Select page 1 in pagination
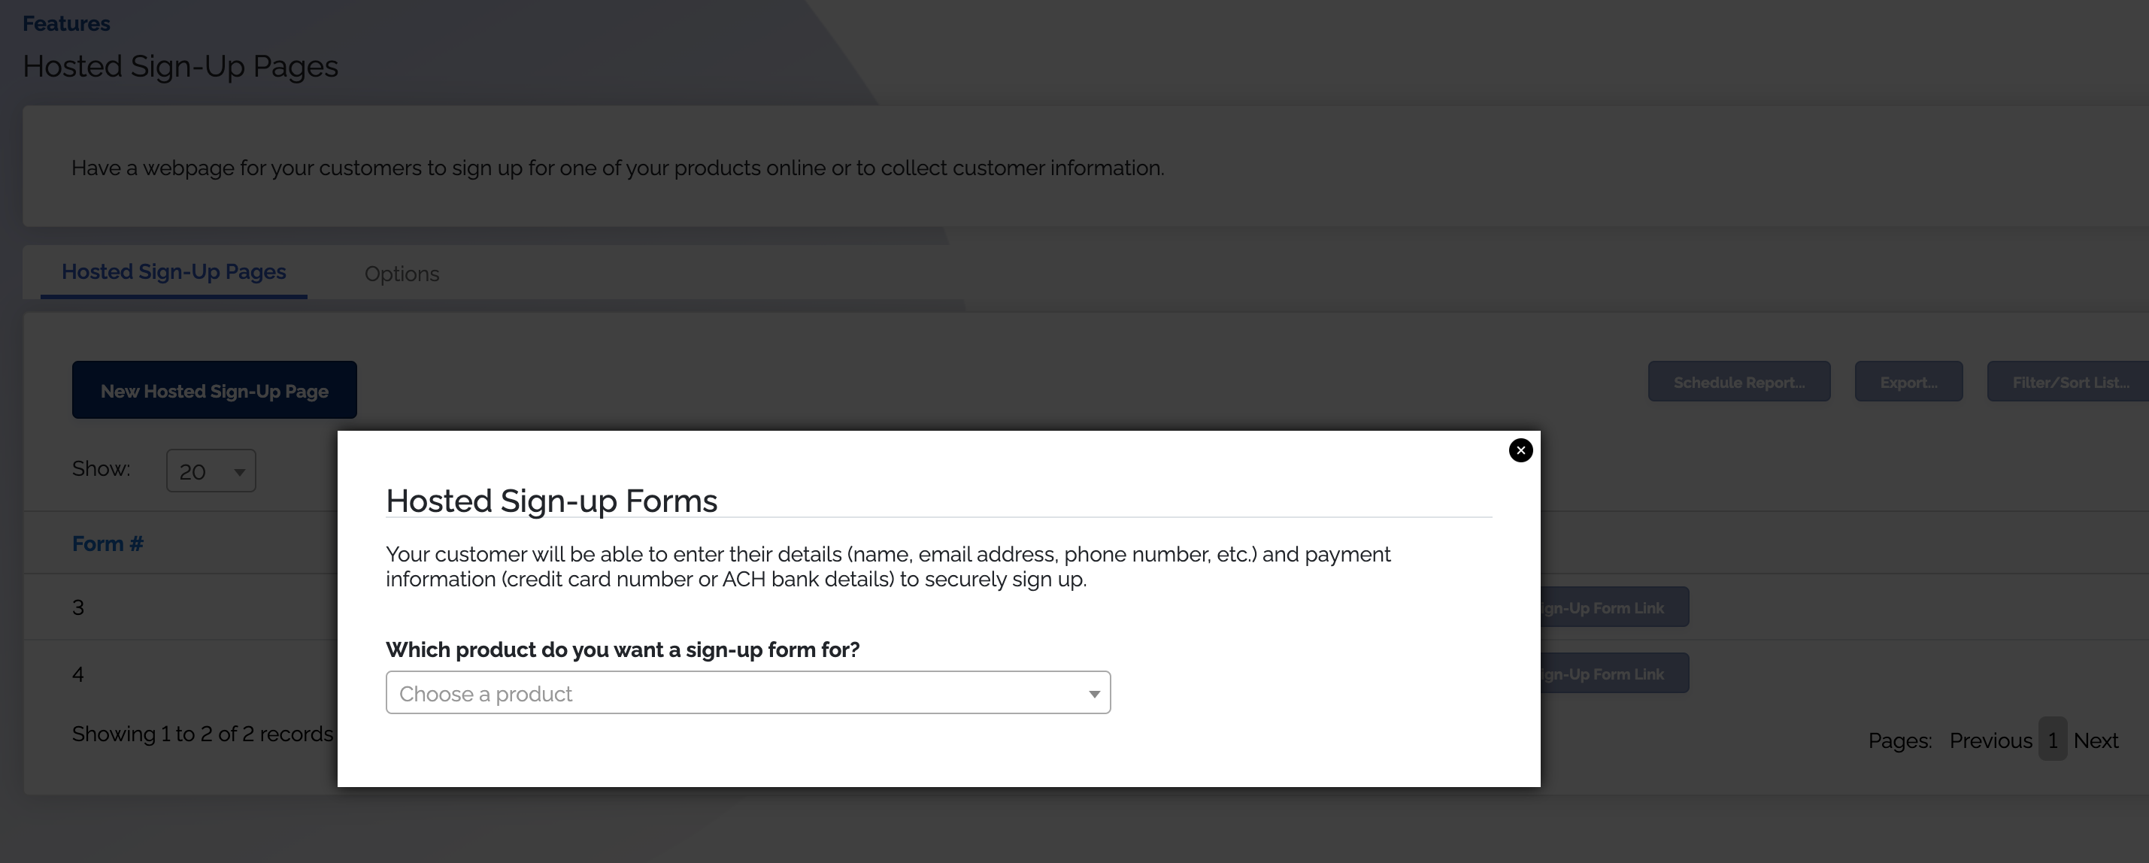Image resolution: width=2149 pixels, height=863 pixels. pyautogui.click(x=2052, y=740)
